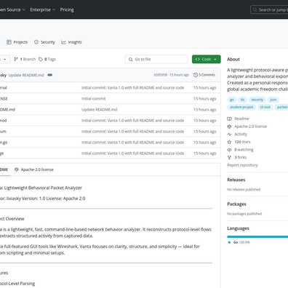The width and height of the screenshot is (288, 288).
Task: Expand the Open Source menu
Action: (12, 9)
